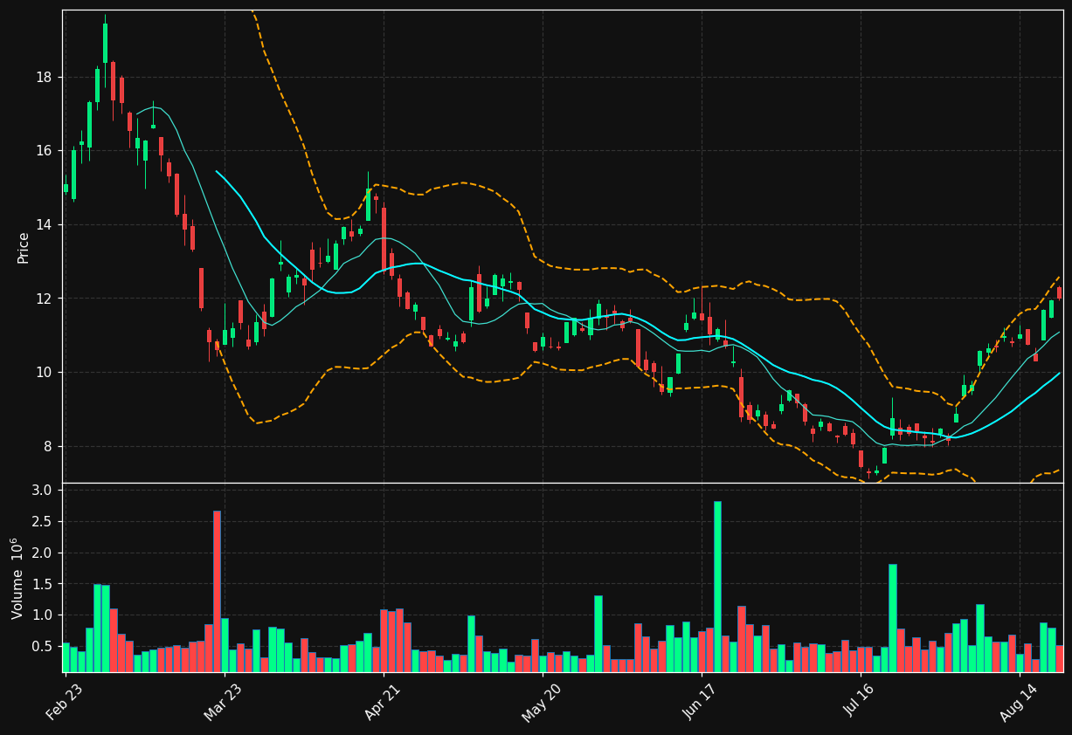Click the "Price" y-axis title
This screenshot has width=1072, height=735.
pyautogui.click(x=24, y=247)
